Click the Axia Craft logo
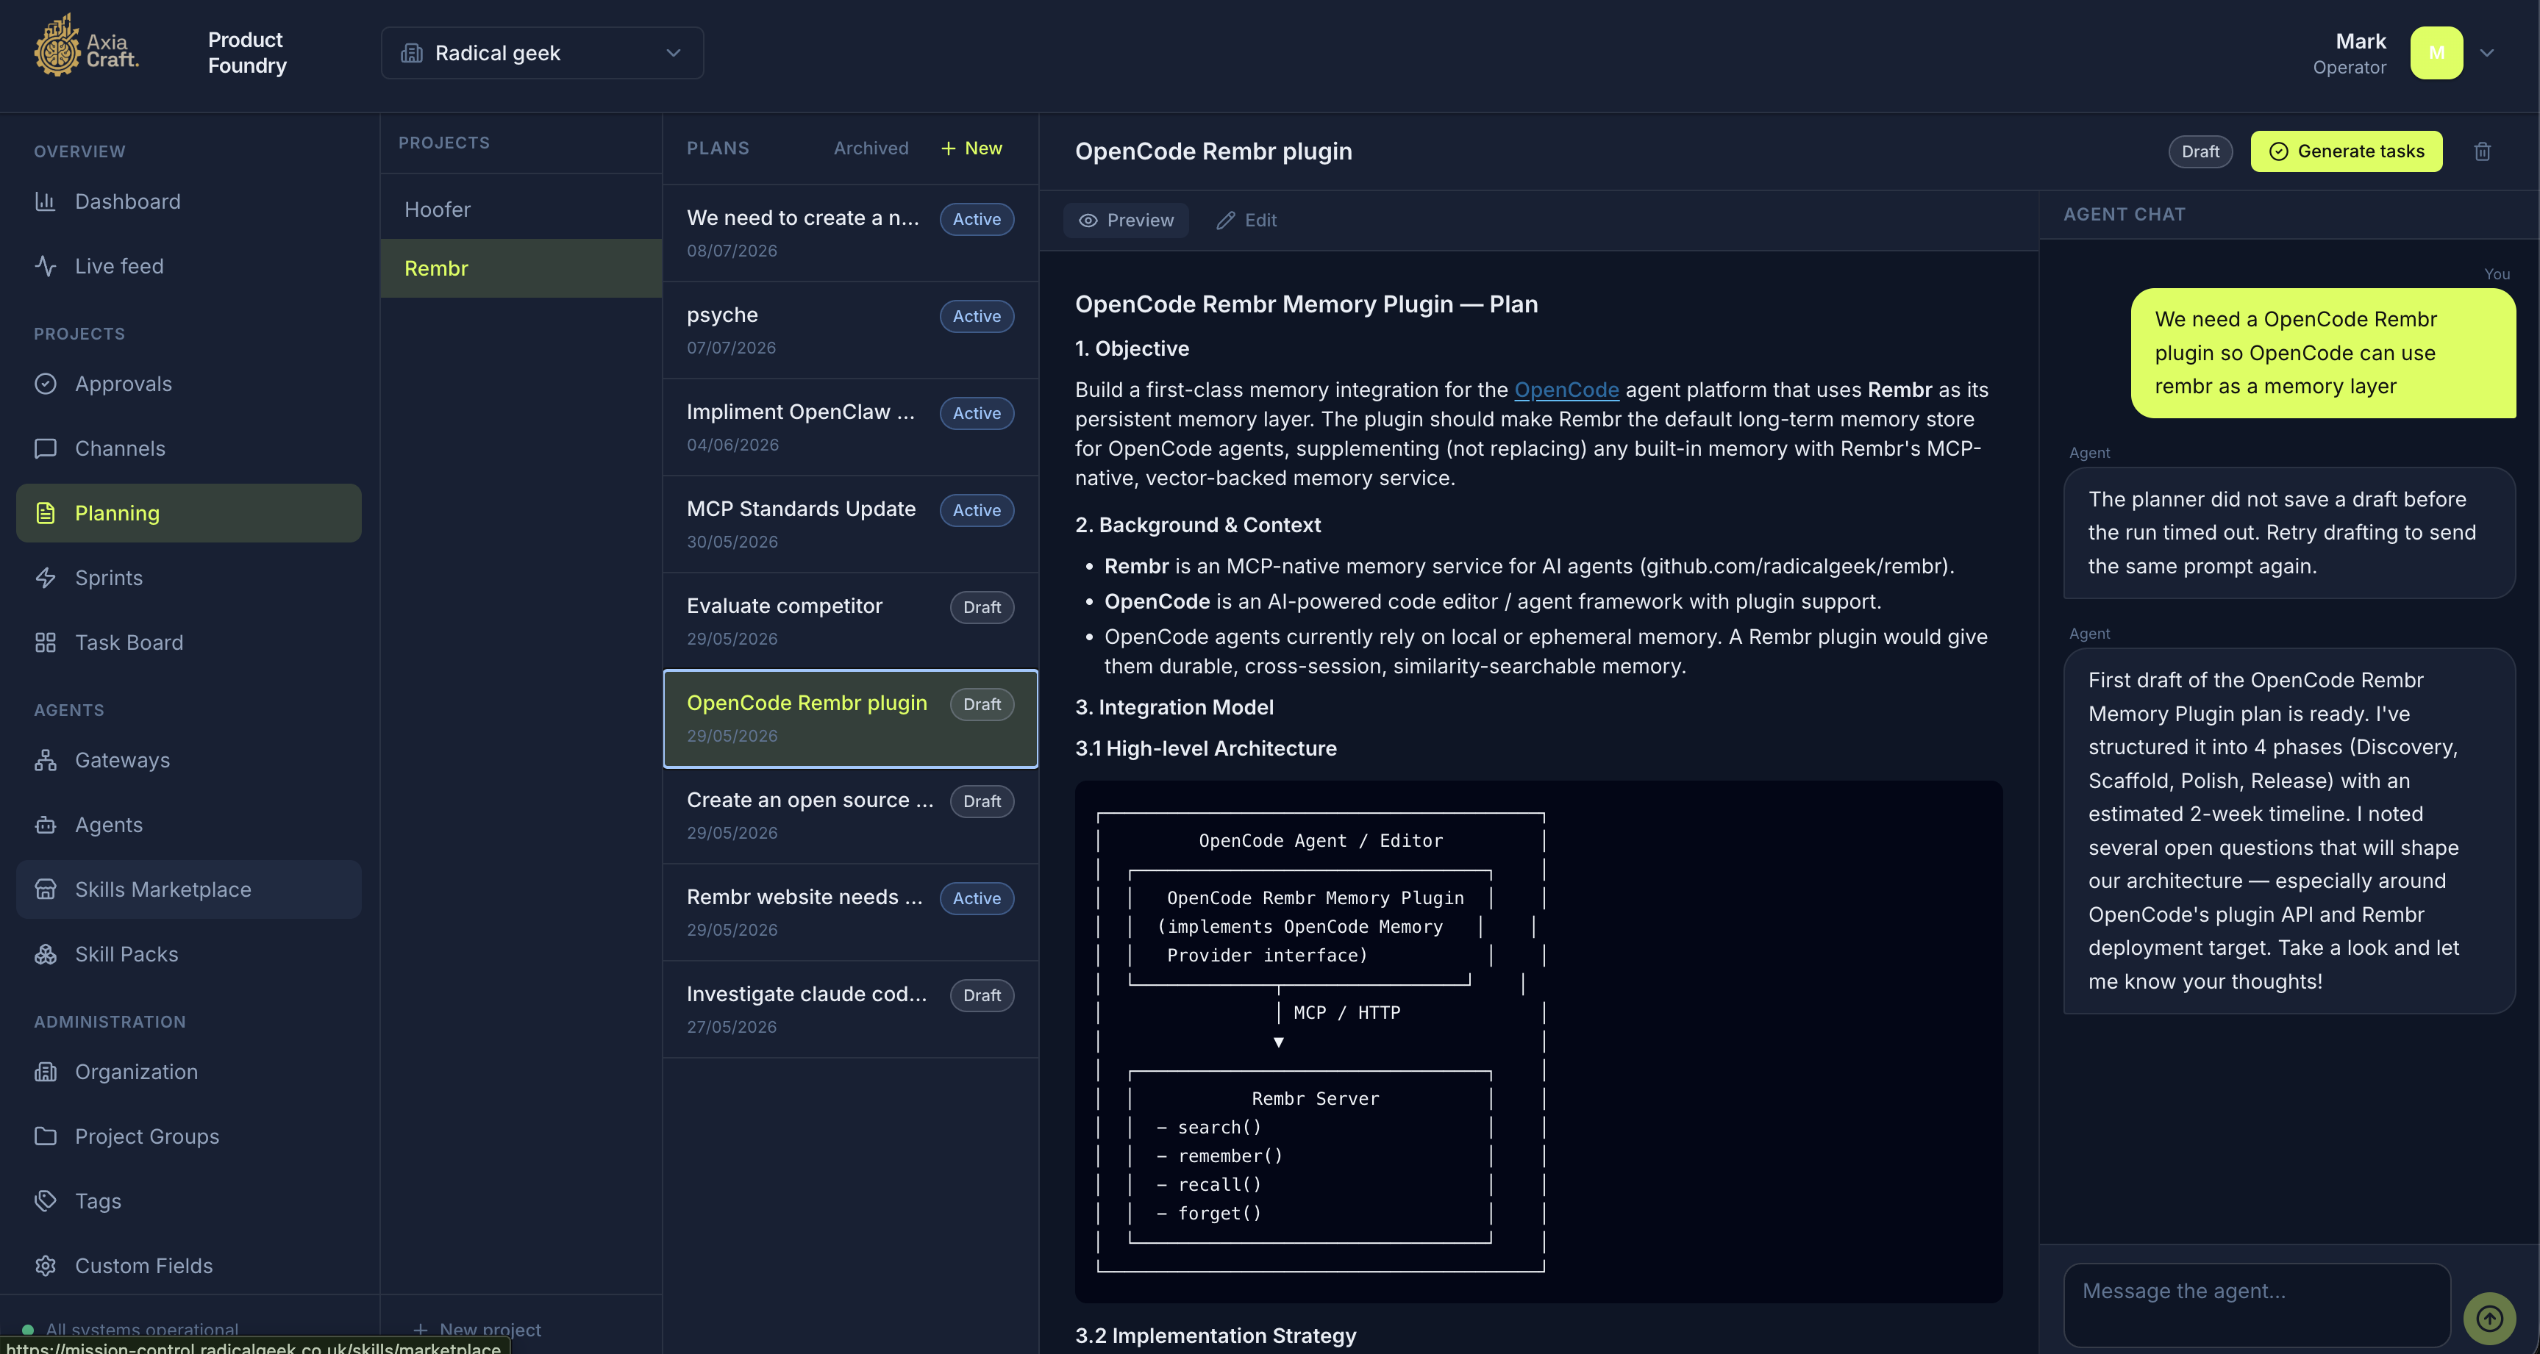 pos(87,46)
